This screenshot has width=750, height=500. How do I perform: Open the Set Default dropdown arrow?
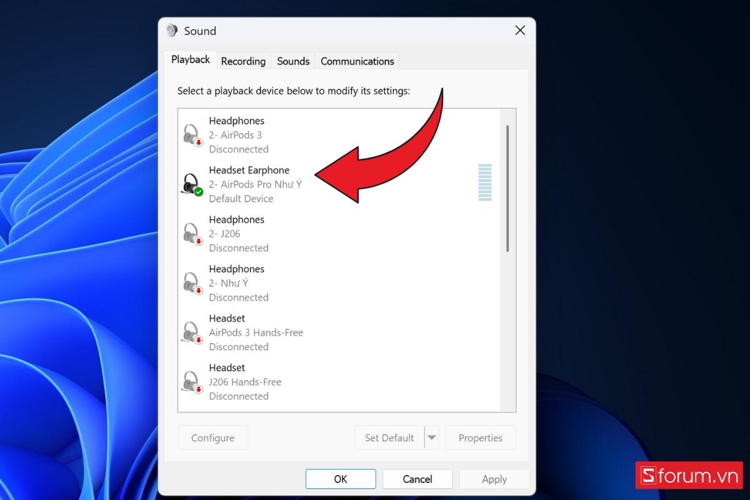tap(431, 437)
